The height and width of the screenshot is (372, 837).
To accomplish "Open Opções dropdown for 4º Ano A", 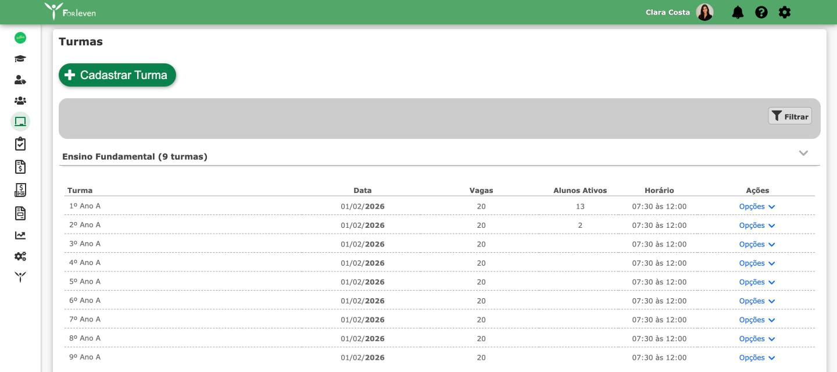I will (757, 263).
